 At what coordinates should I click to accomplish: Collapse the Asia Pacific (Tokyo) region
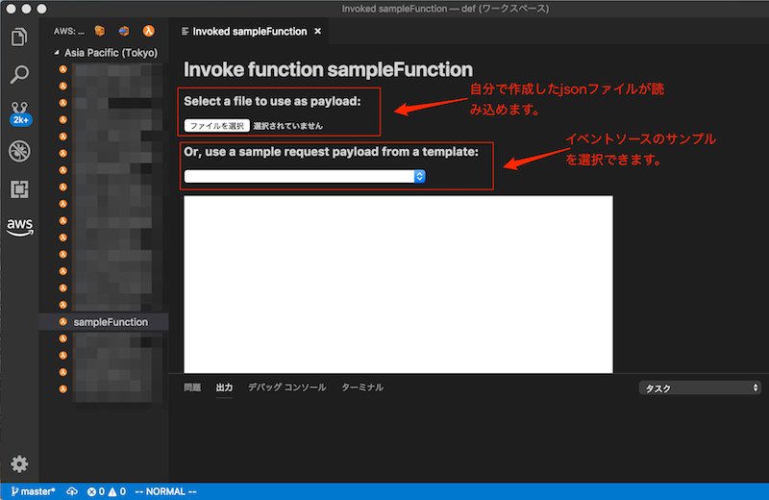coord(57,53)
